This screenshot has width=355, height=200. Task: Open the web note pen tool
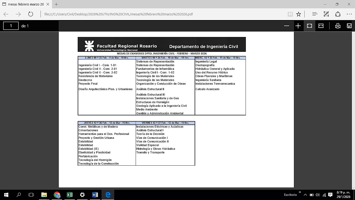pos(326,14)
